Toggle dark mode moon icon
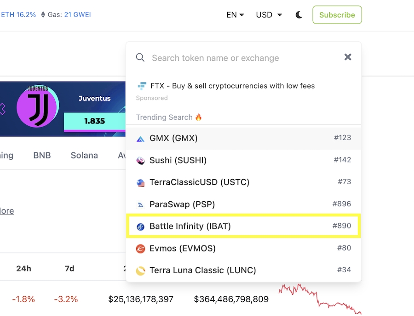Image resolution: width=414 pixels, height=316 pixels. [299, 15]
